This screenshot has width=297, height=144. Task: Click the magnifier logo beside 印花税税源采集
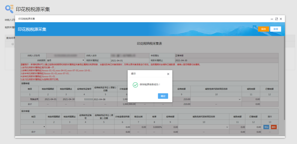click(x=9, y=9)
